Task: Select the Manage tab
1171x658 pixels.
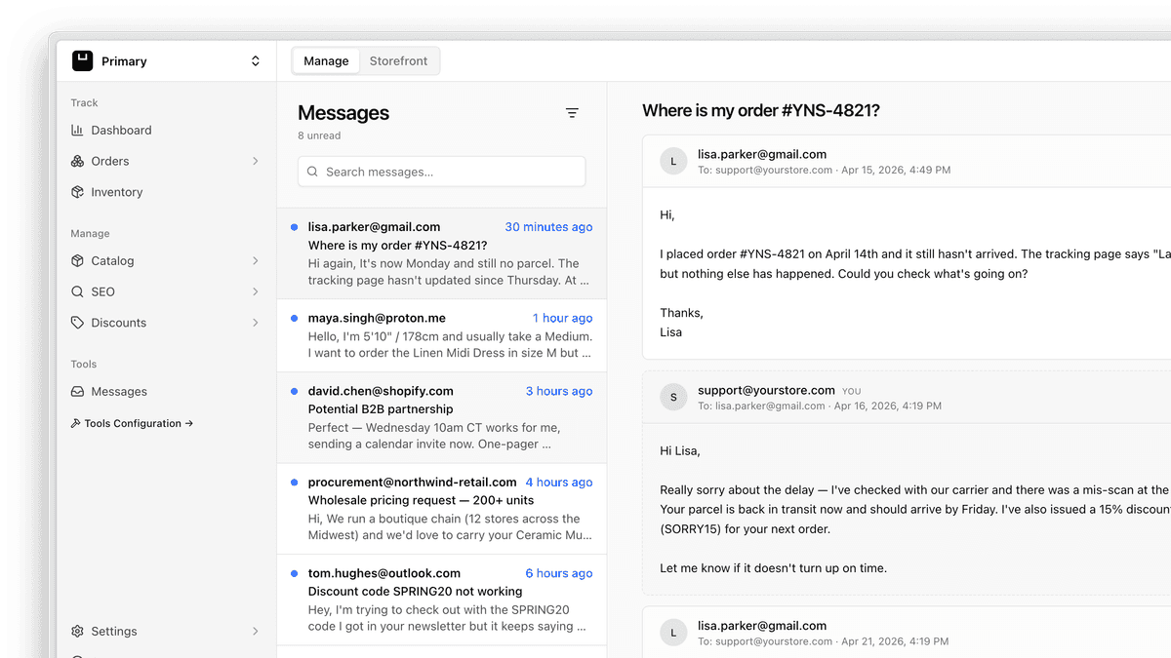Action: click(x=326, y=61)
